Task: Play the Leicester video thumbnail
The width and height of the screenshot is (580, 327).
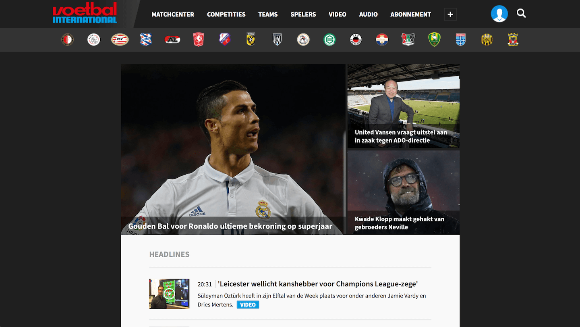Action: 169,294
